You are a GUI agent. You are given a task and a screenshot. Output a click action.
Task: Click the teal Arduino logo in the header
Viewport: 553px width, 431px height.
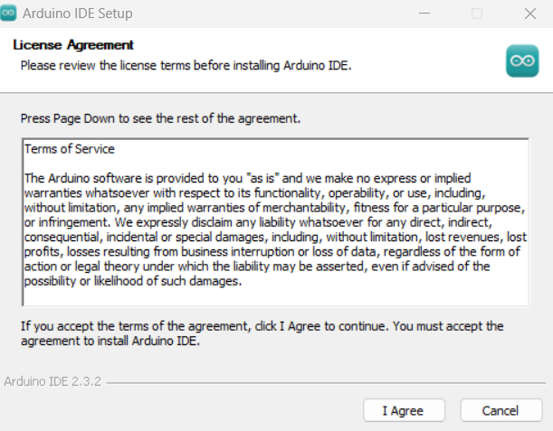[522, 61]
